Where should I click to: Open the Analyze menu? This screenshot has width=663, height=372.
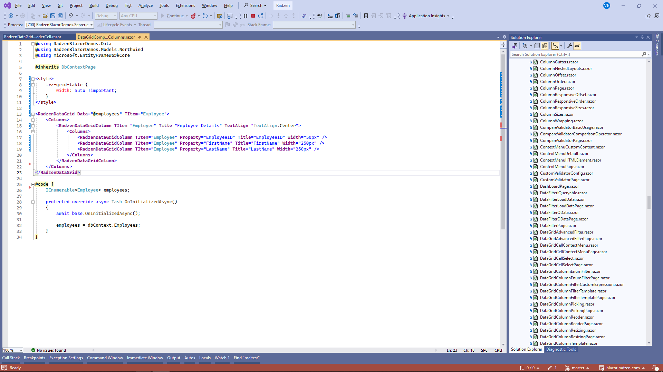(145, 6)
